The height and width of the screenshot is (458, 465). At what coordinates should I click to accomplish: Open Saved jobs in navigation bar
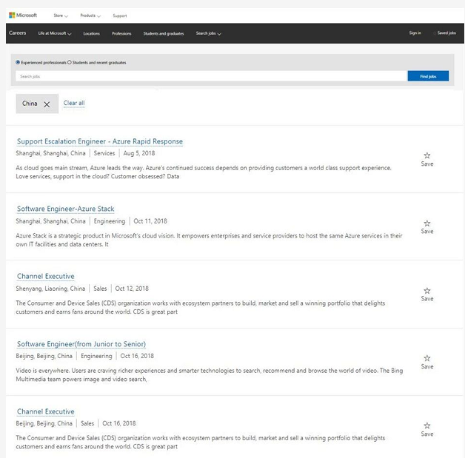click(x=445, y=33)
